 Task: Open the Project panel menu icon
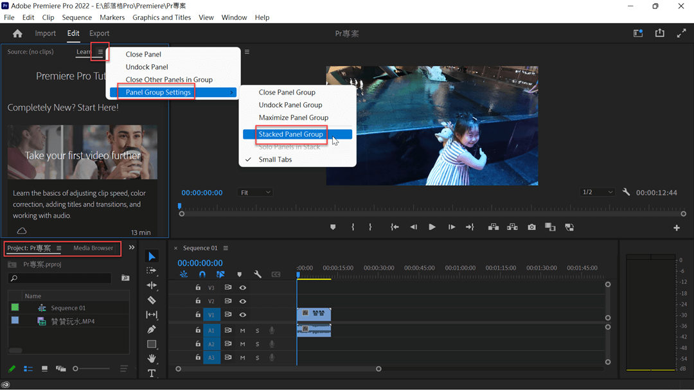click(58, 249)
